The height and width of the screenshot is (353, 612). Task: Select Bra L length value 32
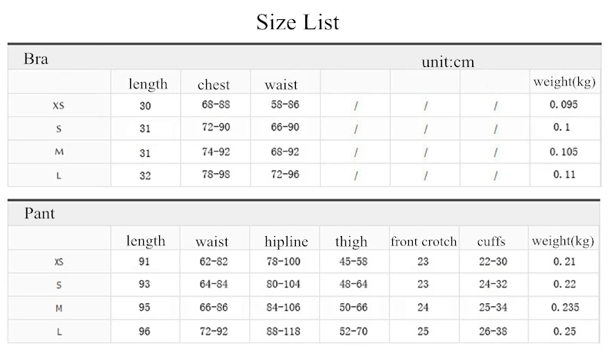[145, 175]
